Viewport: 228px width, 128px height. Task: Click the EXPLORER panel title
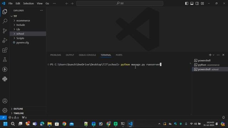[x=19, y=10]
